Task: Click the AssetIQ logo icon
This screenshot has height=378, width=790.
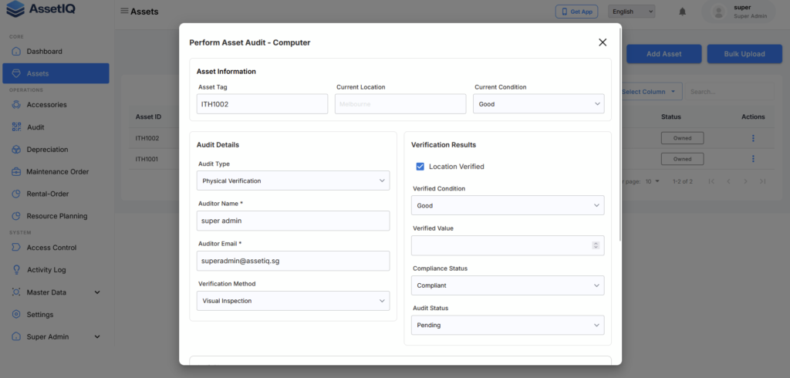Action: [15, 9]
